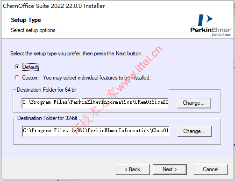This screenshot has width=235, height=181.
Task: Click the Default option label text
Action: click(x=30, y=67)
